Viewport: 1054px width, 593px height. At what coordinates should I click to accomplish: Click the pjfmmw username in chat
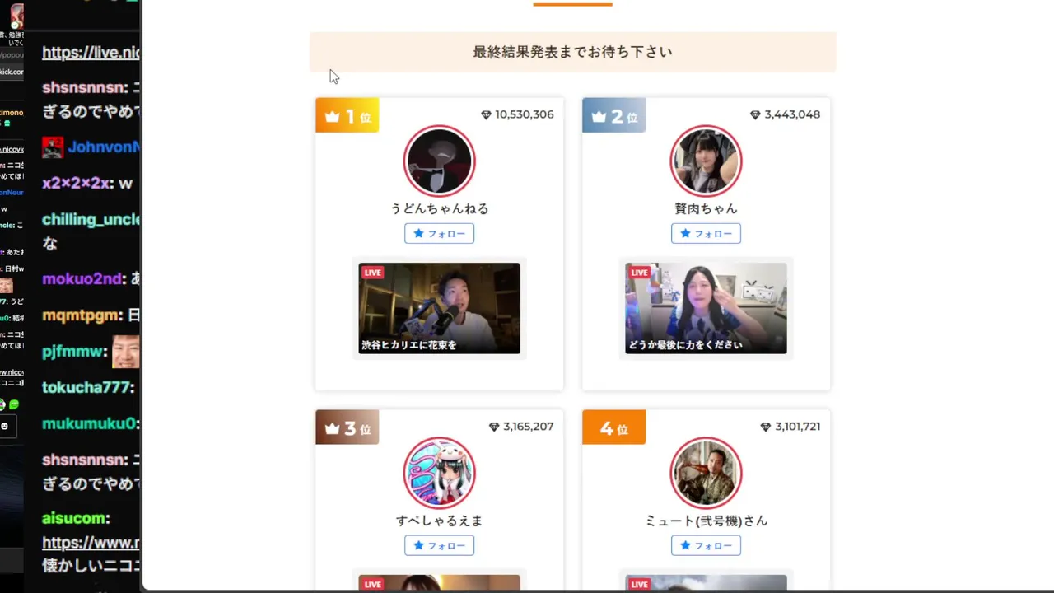point(73,352)
